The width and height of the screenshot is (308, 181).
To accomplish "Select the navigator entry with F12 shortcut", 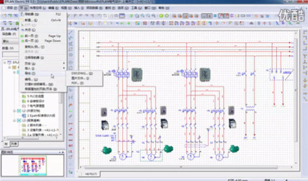I will [43, 14].
